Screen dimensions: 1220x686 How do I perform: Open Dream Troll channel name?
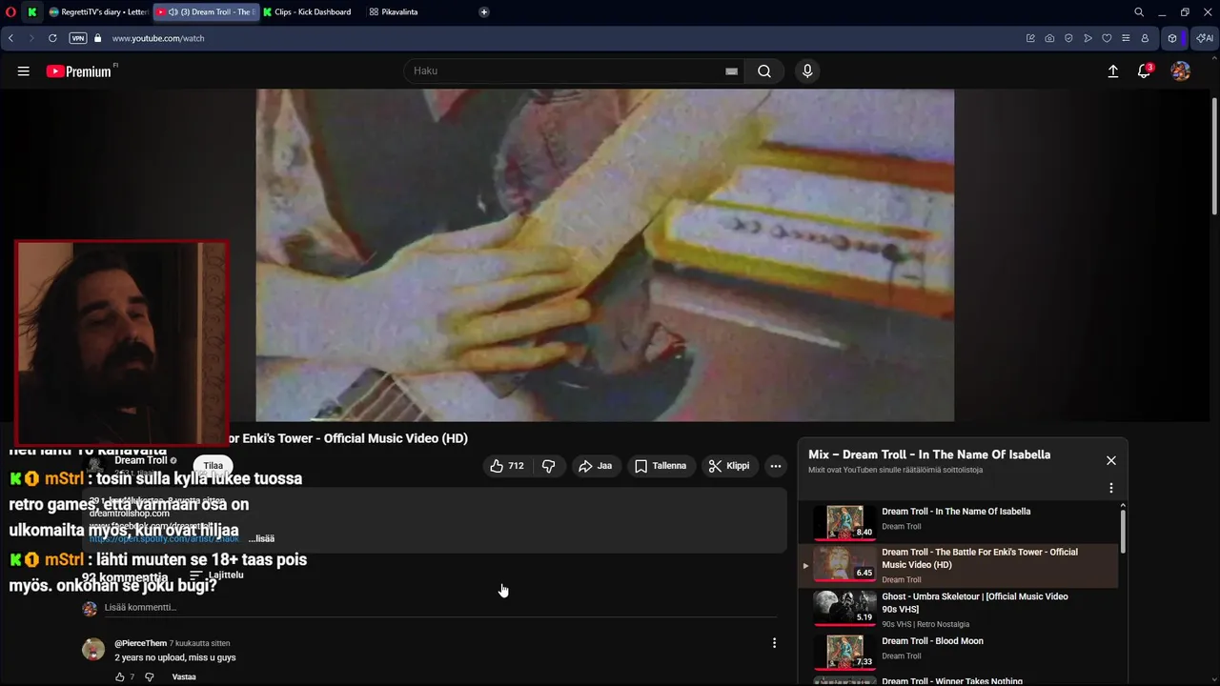pyautogui.click(x=140, y=460)
